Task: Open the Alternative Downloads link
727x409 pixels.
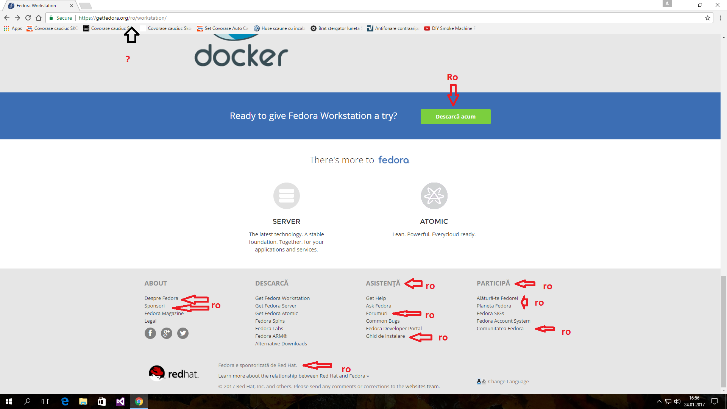Action: [281, 344]
